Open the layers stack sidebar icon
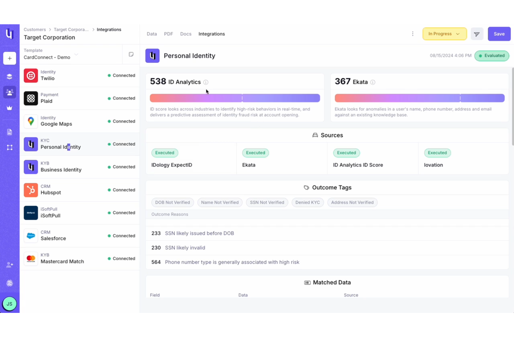Image resolution: width=514 pixels, height=342 pixels. click(10, 77)
